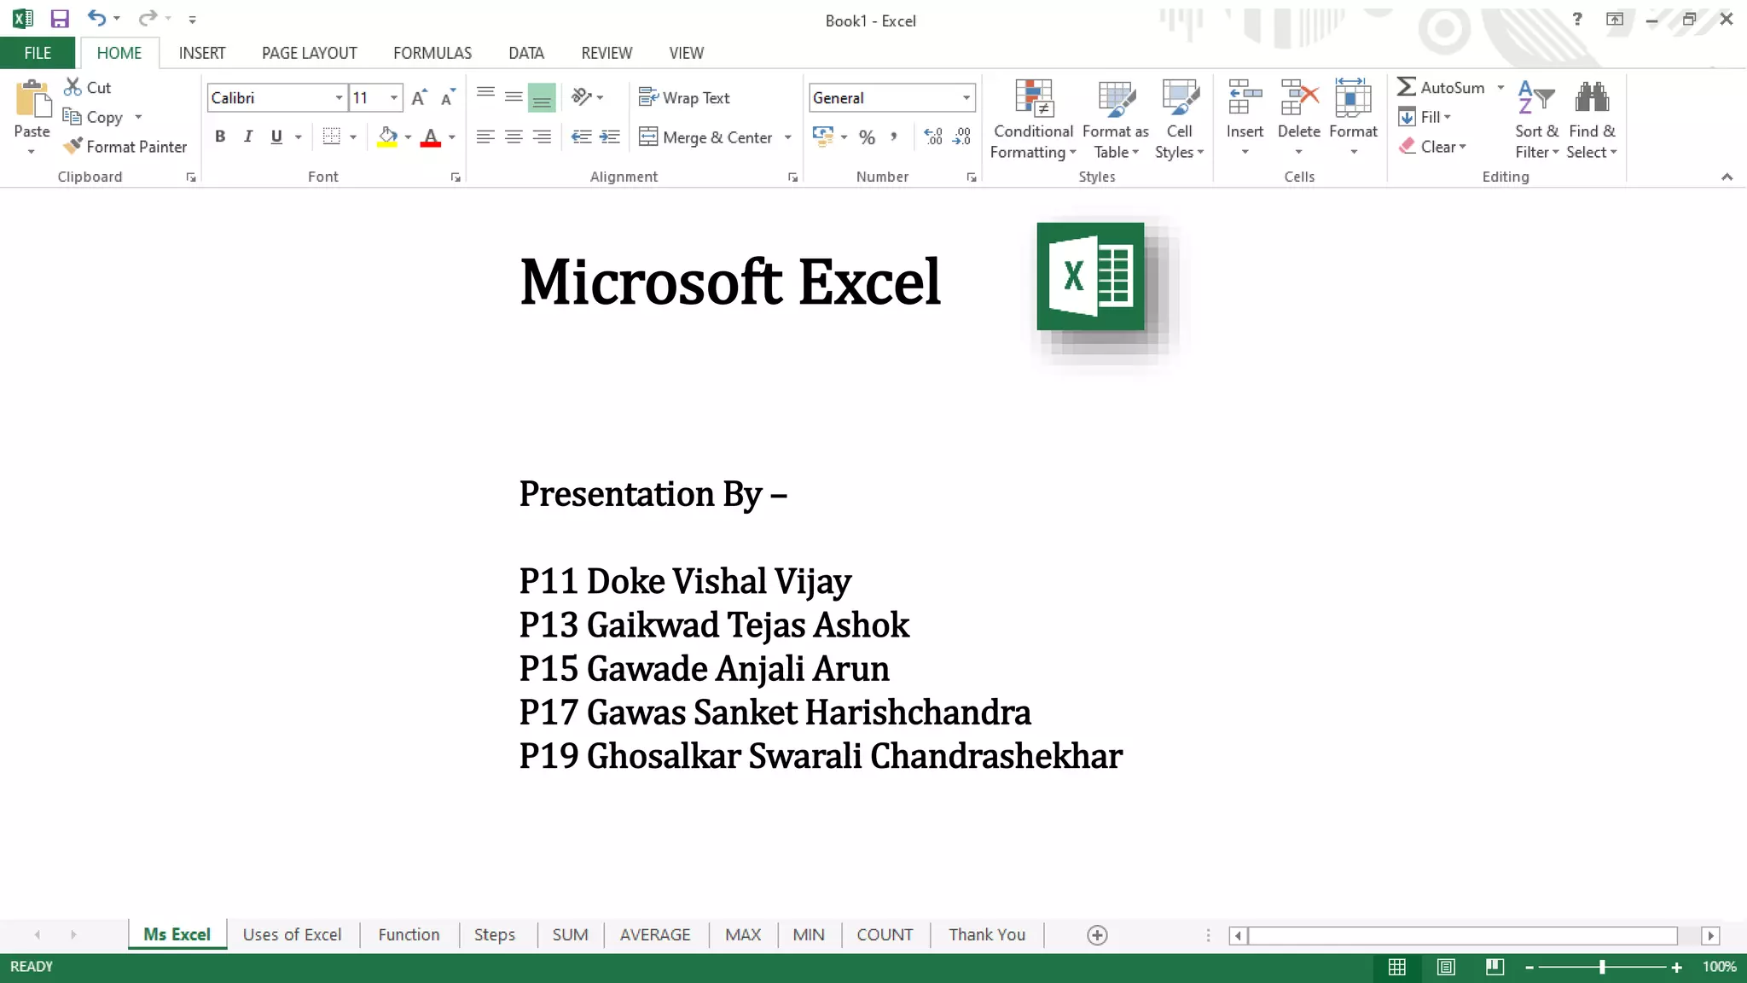This screenshot has width=1747, height=983.
Task: Open the AVERAGE sheet tab
Action: point(655,934)
